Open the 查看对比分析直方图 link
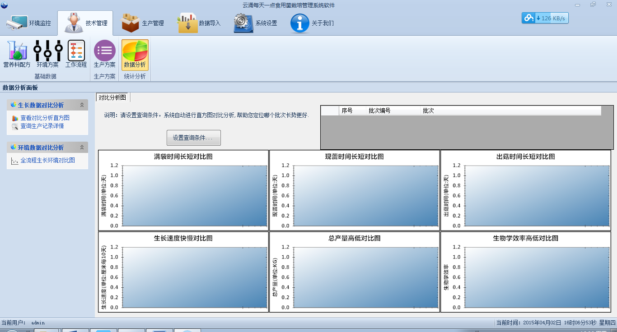 pos(45,118)
